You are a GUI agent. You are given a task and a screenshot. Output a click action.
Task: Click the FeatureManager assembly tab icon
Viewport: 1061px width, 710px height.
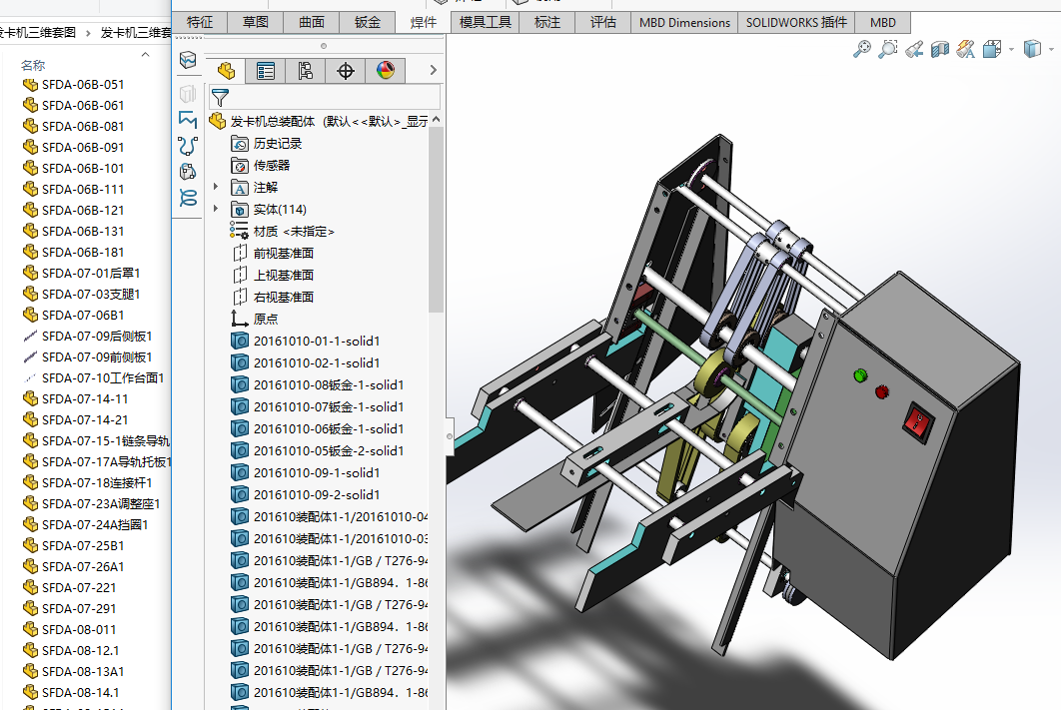click(x=226, y=70)
